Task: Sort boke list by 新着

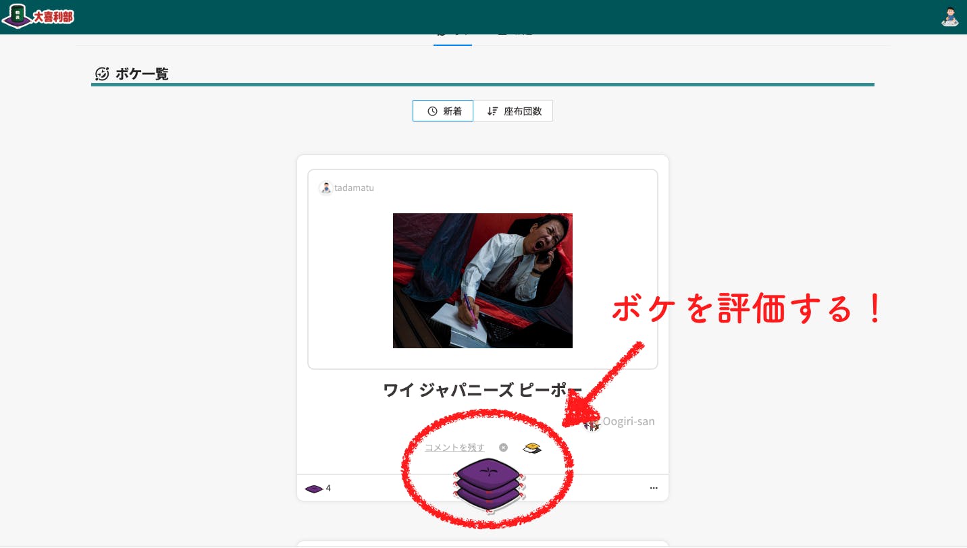Action: pyautogui.click(x=443, y=111)
